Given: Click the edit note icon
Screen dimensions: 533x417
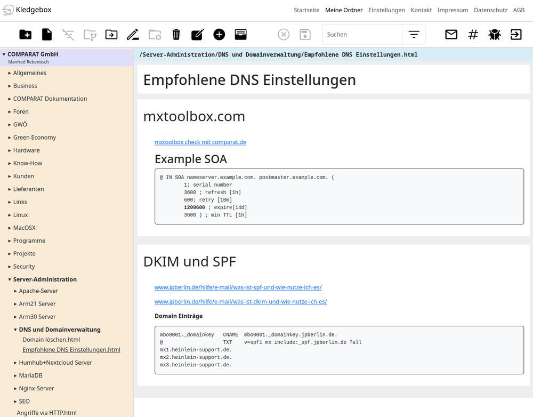Looking at the screenshot, I should (198, 34).
